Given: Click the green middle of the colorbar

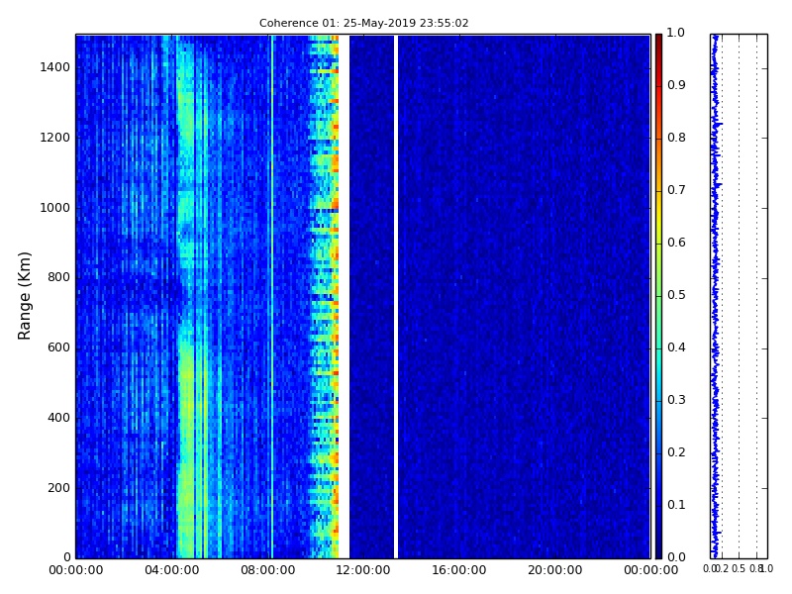Looking at the screenshot, I should (x=658, y=296).
